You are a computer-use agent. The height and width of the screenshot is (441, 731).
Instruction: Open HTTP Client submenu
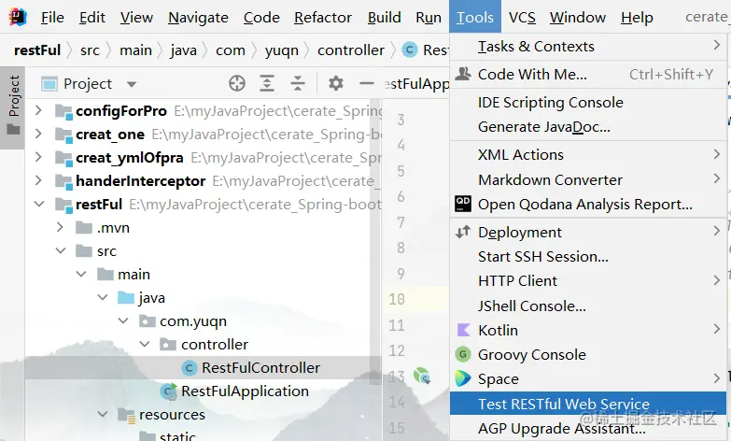point(588,281)
